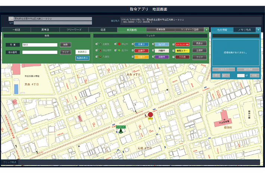The width and height of the screenshot is (265, 173).
Task: Click the dark red その他 status label
Action: tap(182, 57)
